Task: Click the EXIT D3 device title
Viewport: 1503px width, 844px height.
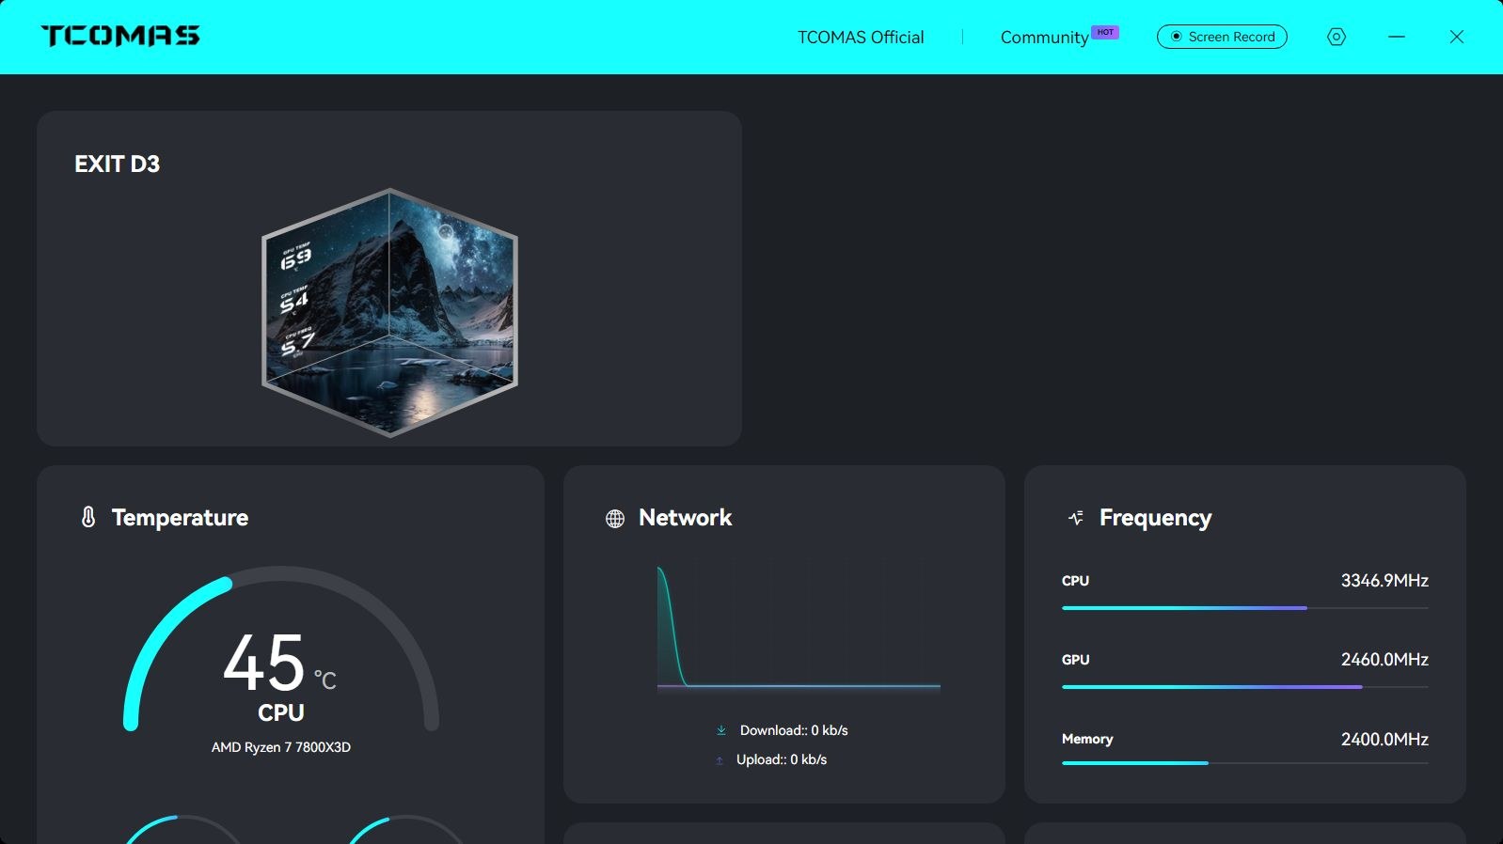Action: (x=118, y=164)
